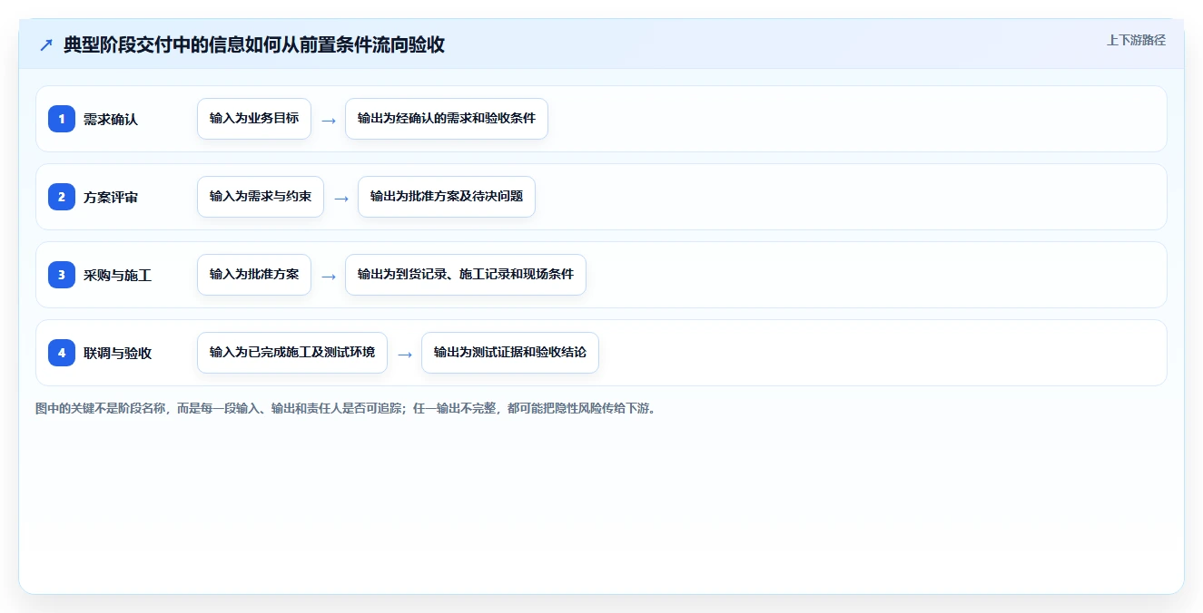Click the step 2 number badge
Screen dimensions: 1203x613
click(62, 197)
